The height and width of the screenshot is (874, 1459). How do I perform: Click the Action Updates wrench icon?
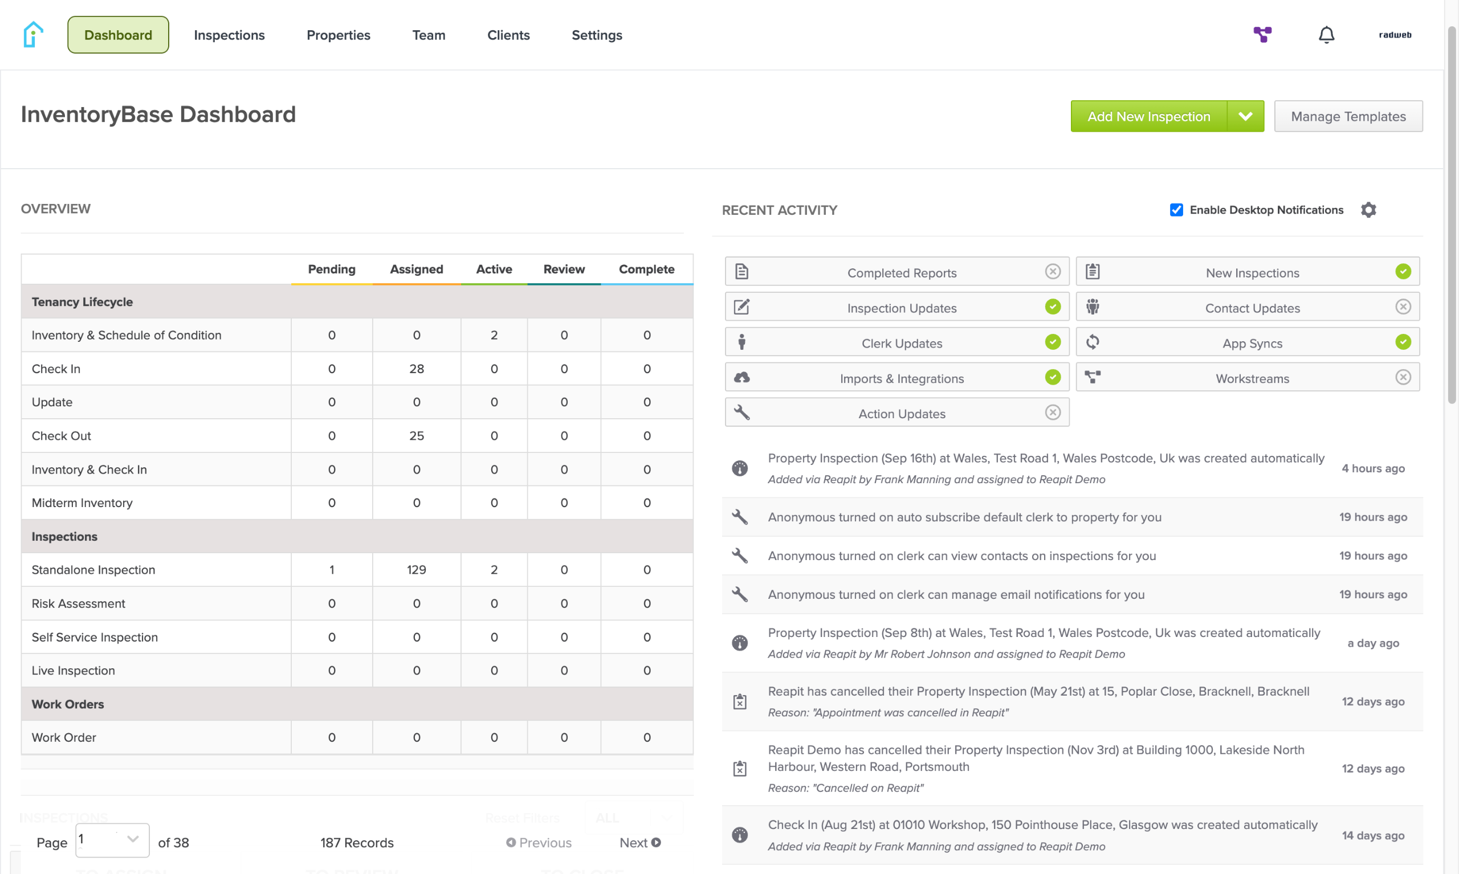click(741, 413)
